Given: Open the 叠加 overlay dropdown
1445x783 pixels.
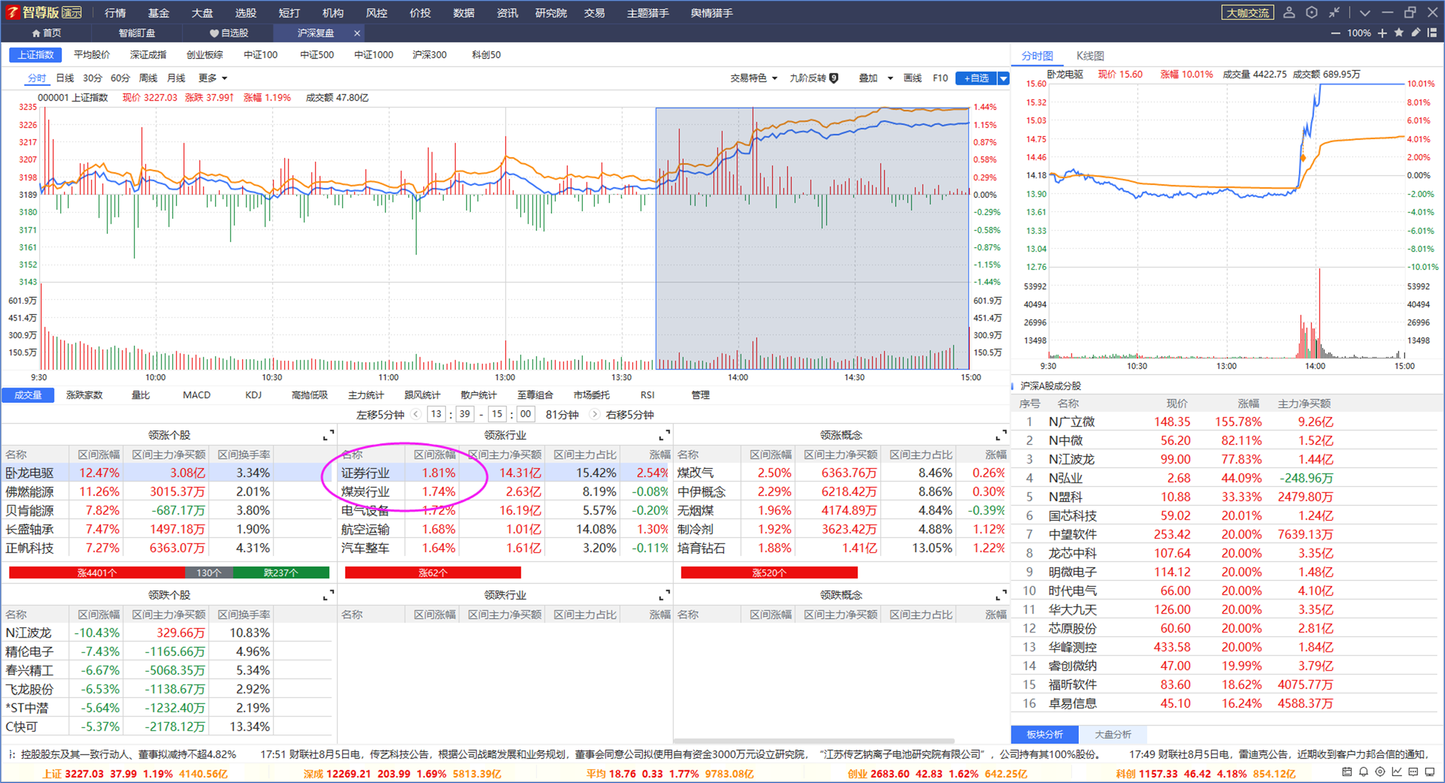Looking at the screenshot, I should click(x=875, y=78).
